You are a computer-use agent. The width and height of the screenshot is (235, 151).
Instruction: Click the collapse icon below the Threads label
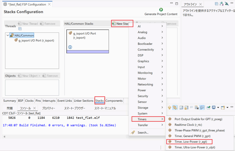[20, 29]
